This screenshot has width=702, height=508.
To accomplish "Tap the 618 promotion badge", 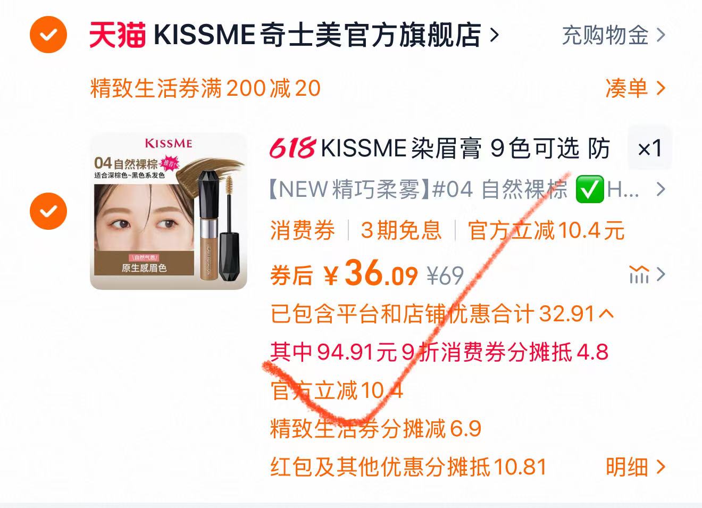I will [x=293, y=148].
